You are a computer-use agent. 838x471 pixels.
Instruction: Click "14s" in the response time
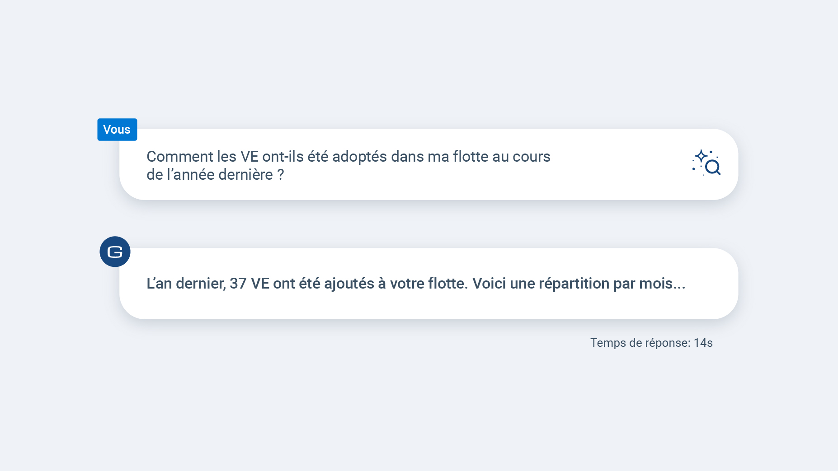(x=703, y=343)
